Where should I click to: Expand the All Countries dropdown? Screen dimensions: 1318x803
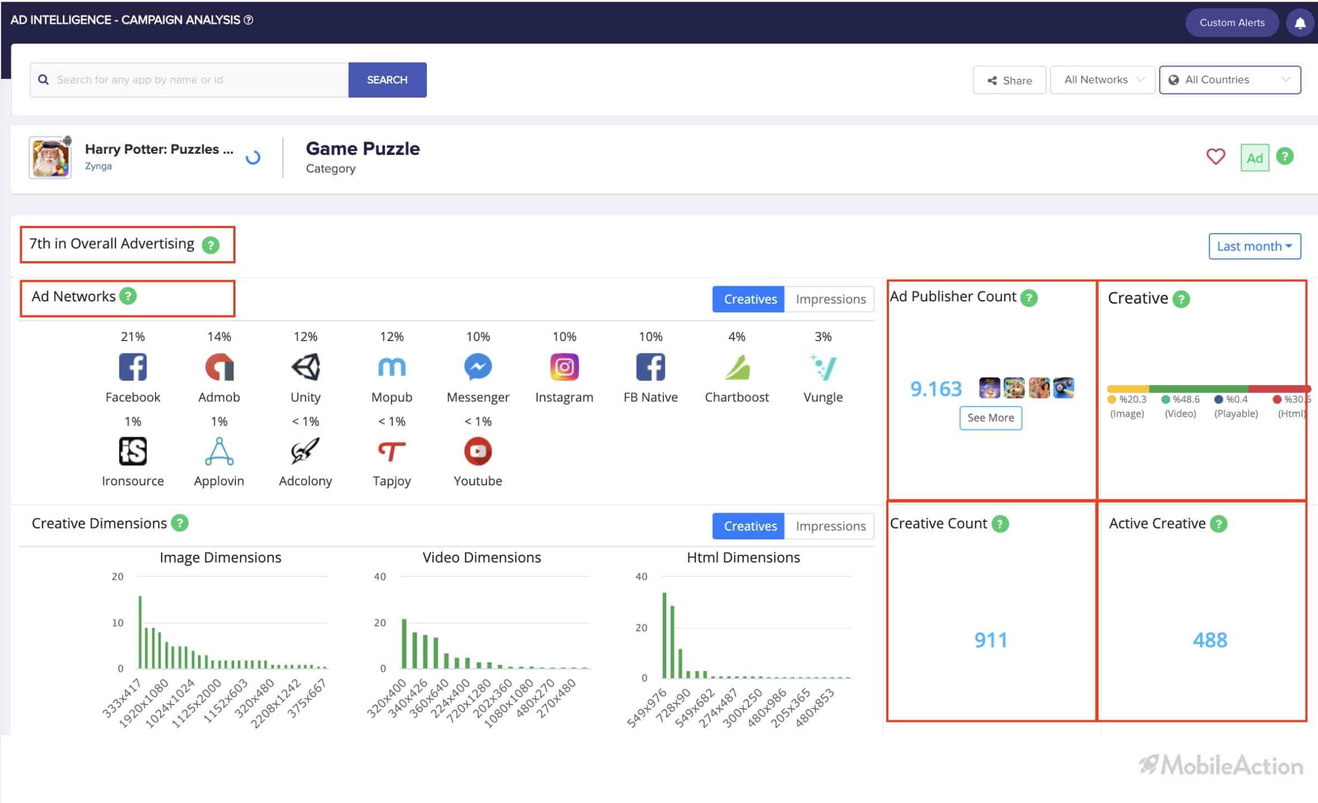click(1230, 80)
